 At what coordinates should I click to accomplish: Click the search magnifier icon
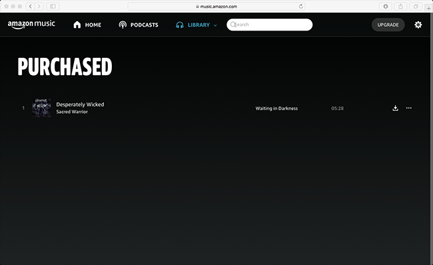[x=233, y=25]
